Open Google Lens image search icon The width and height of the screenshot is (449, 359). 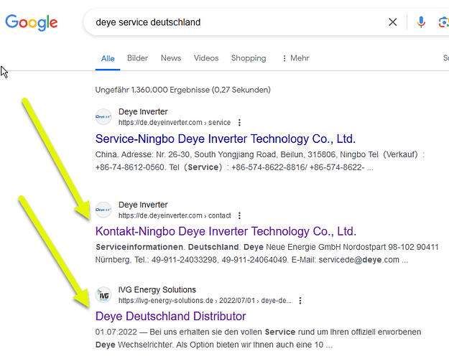(x=443, y=22)
